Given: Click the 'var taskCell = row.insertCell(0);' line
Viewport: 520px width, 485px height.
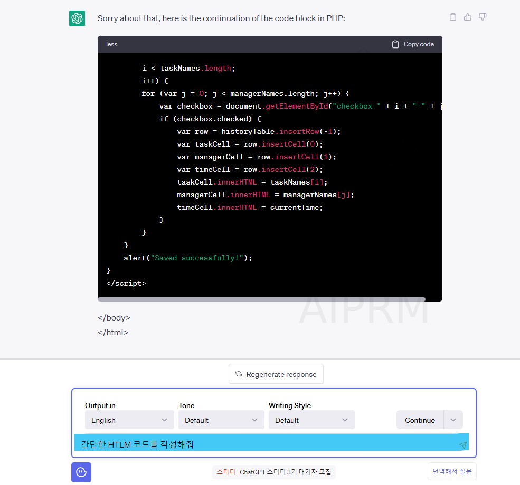Looking at the screenshot, I should click(250, 144).
